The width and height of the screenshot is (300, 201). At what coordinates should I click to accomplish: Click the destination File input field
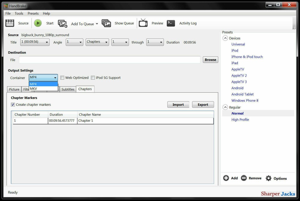pos(109,59)
